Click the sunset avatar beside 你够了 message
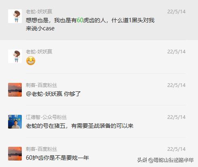Image resolution: width=198 pixels, height=167 pixels. 15,90
